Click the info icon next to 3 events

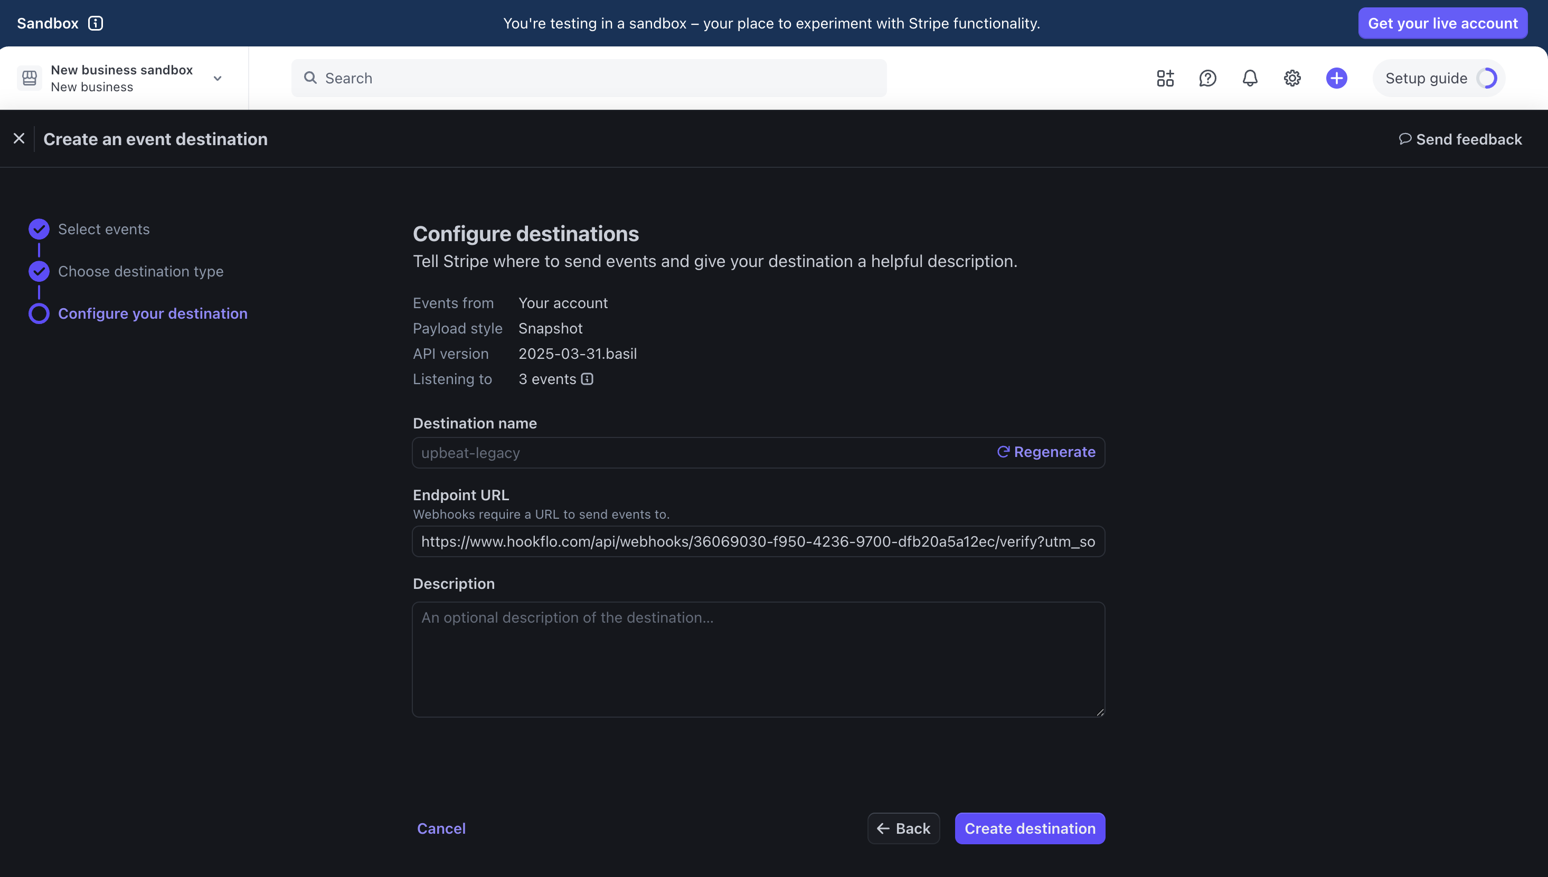coord(587,379)
